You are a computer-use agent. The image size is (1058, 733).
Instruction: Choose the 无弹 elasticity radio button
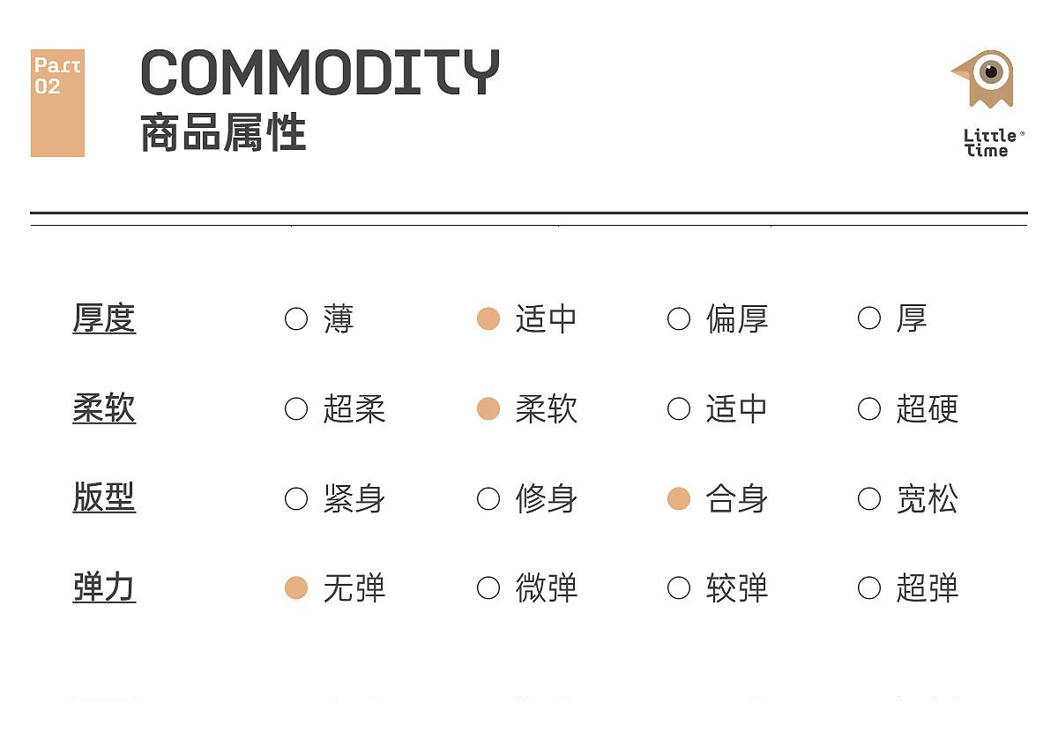click(x=296, y=587)
